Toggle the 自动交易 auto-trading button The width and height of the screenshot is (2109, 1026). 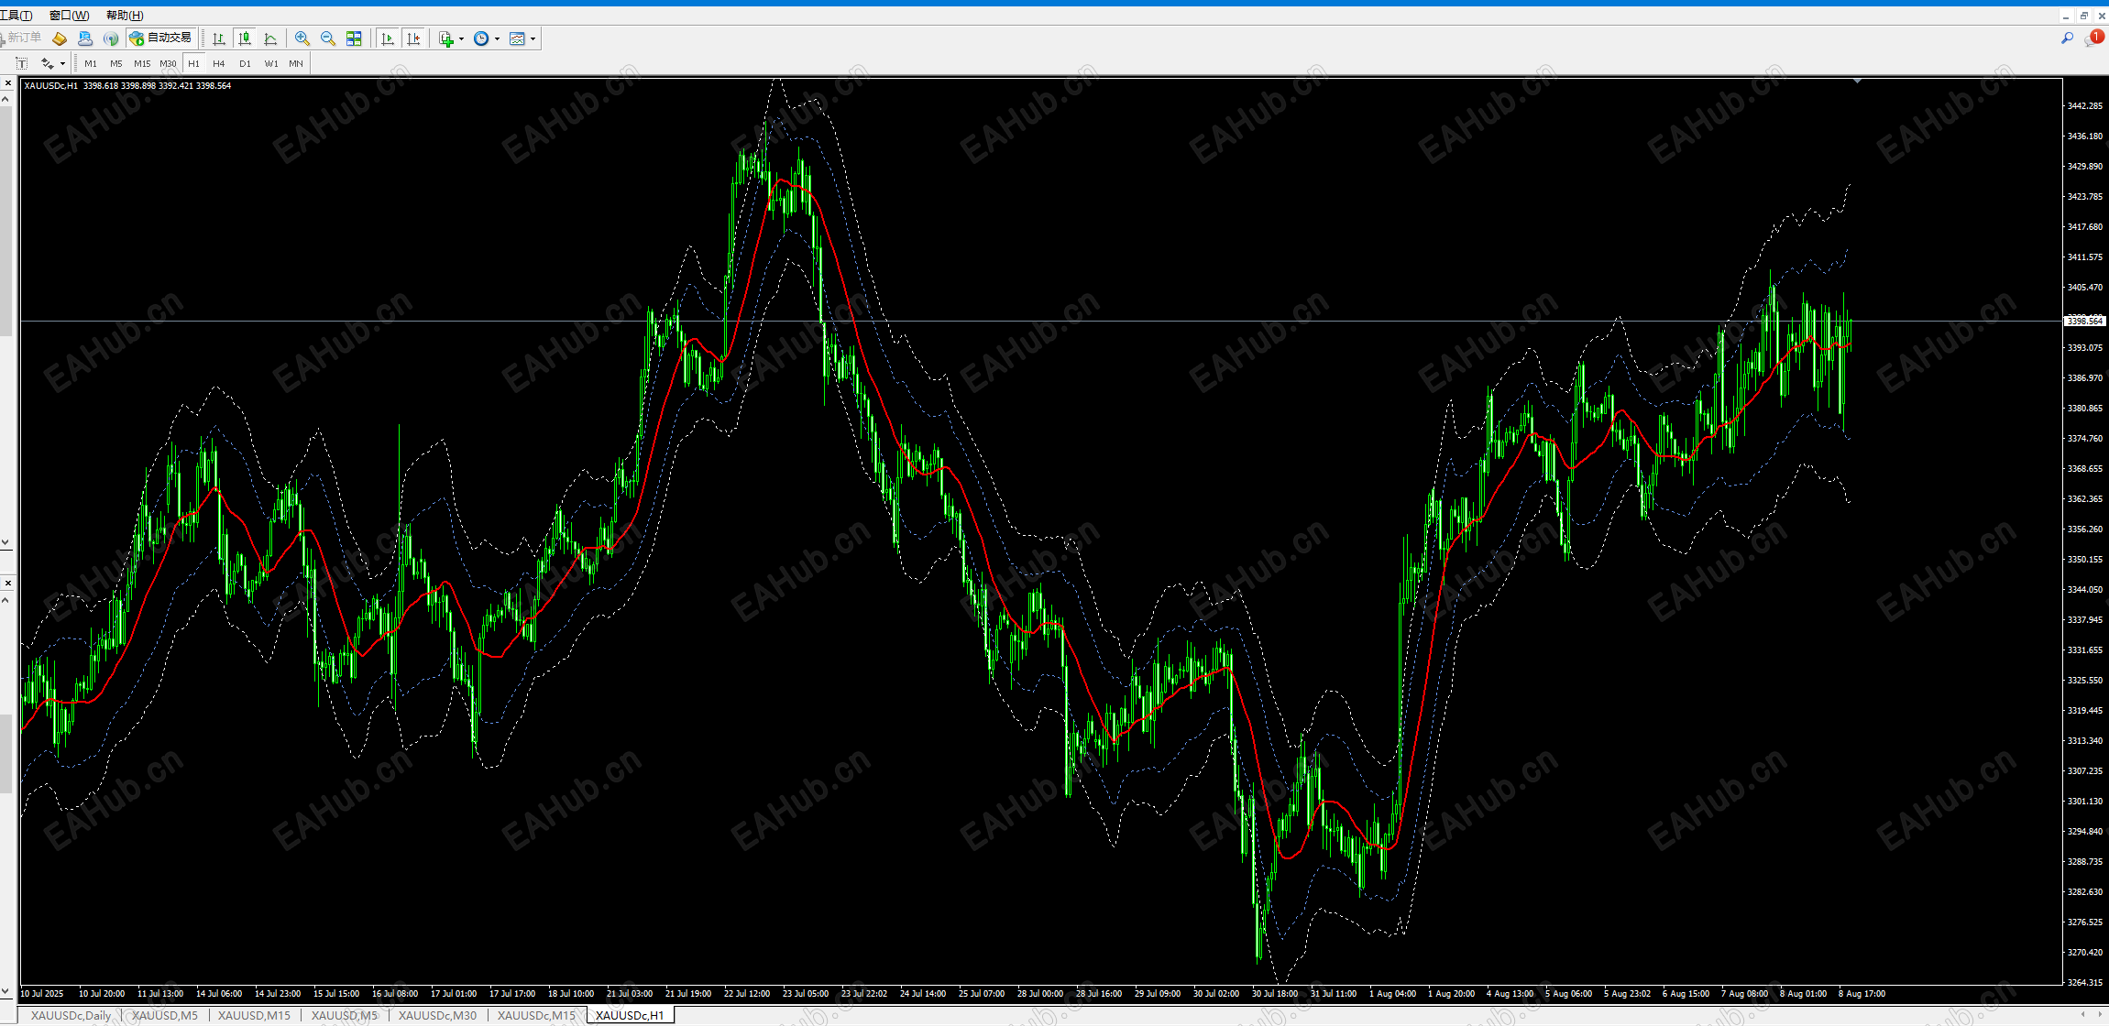click(x=161, y=38)
